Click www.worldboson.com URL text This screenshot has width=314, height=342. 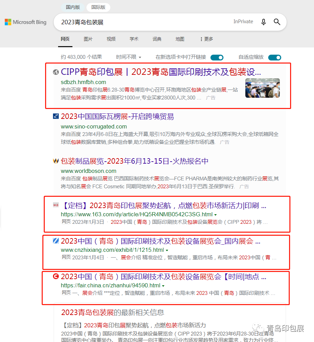click(x=88, y=171)
